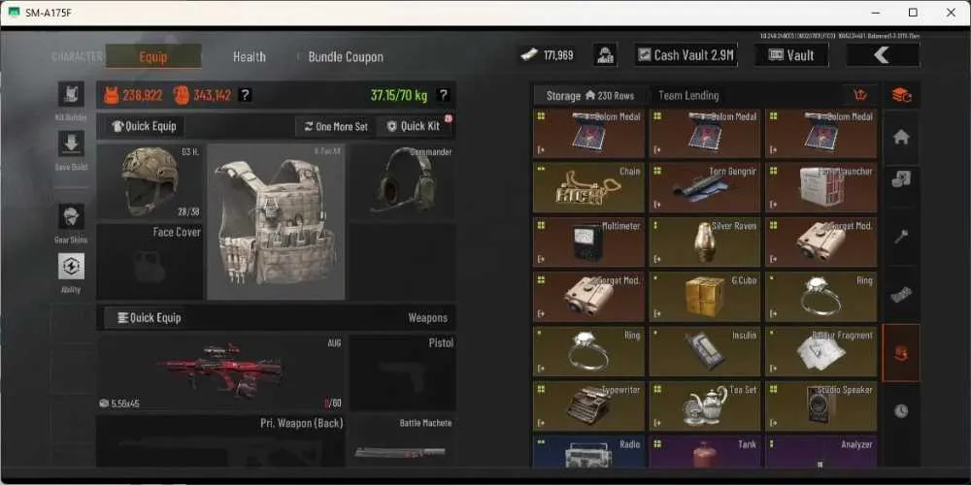Select the Studio Speaker item
The width and height of the screenshot is (971, 485).
[x=821, y=405]
